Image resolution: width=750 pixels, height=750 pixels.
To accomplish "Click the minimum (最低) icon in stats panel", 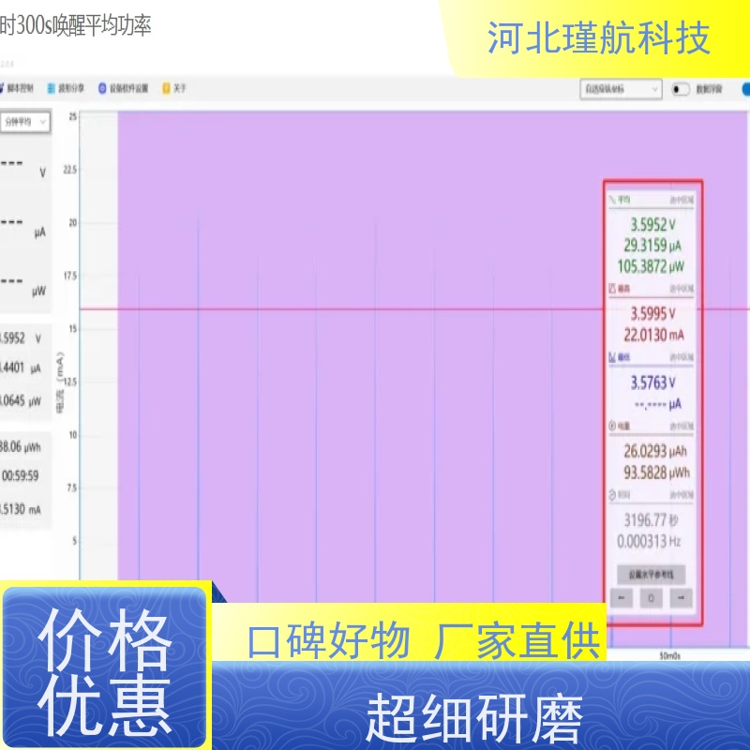I will pos(612,357).
